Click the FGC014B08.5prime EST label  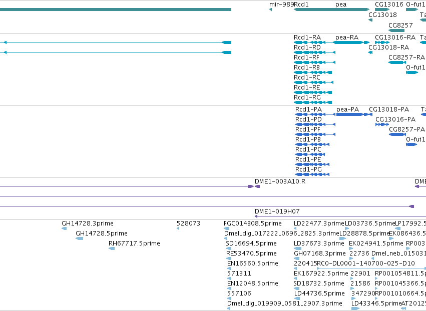point(253,223)
